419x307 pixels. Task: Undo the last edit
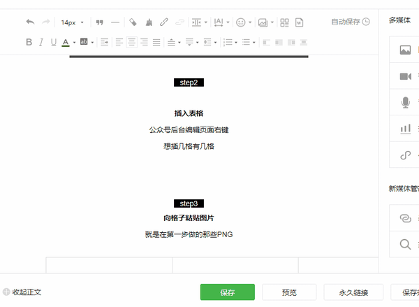coord(30,22)
